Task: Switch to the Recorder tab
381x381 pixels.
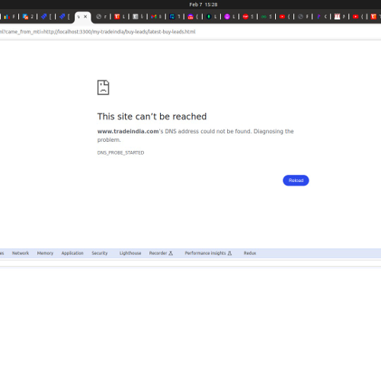Action: pos(161,253)
